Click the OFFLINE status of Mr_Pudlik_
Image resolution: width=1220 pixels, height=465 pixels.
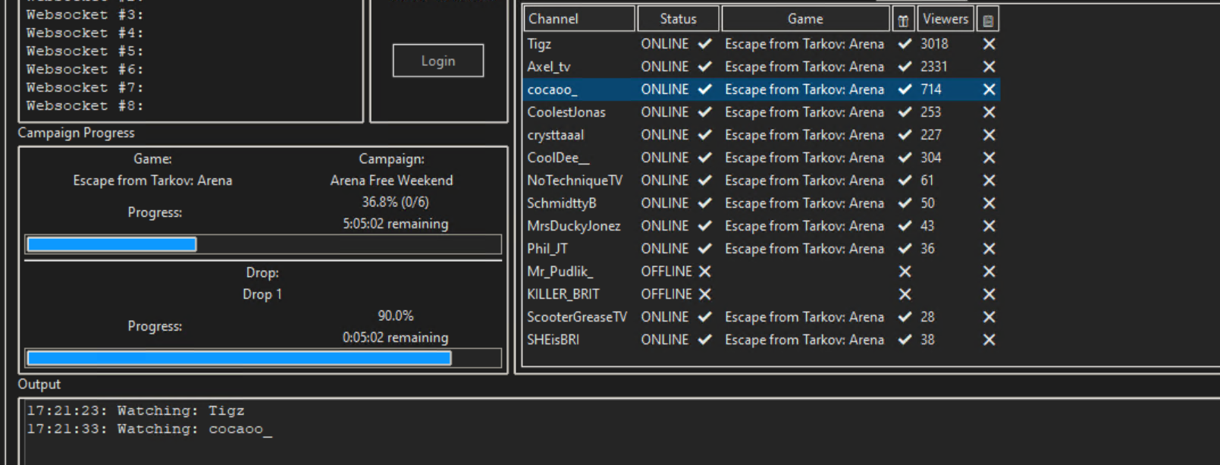(x=666, y=272)
